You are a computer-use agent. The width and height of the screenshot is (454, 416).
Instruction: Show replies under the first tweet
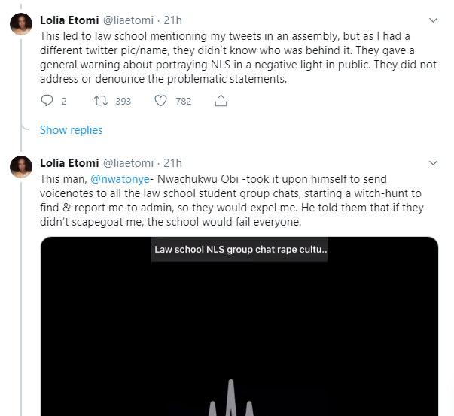(x=72, y=130)
